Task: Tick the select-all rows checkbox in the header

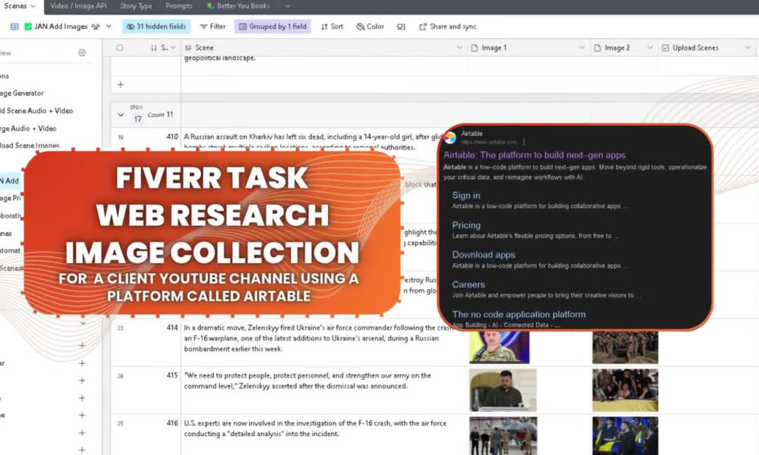Action: pos(120,48)
